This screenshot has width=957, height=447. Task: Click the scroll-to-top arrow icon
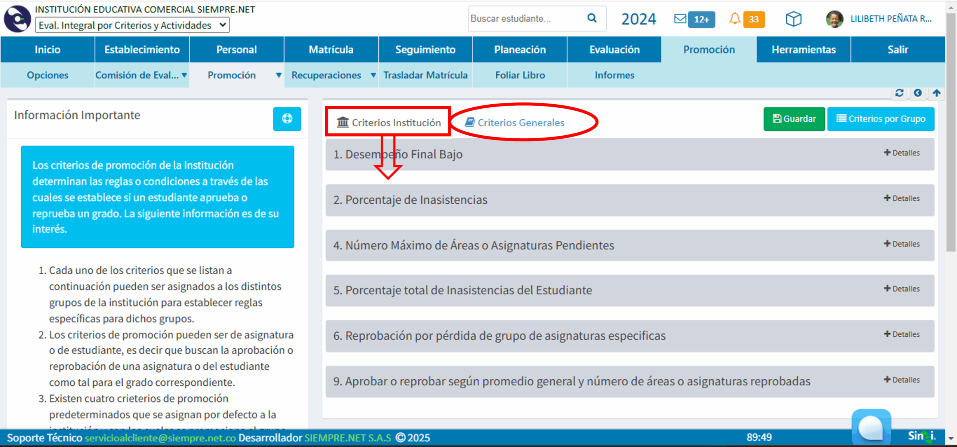(x=936, y=93)
